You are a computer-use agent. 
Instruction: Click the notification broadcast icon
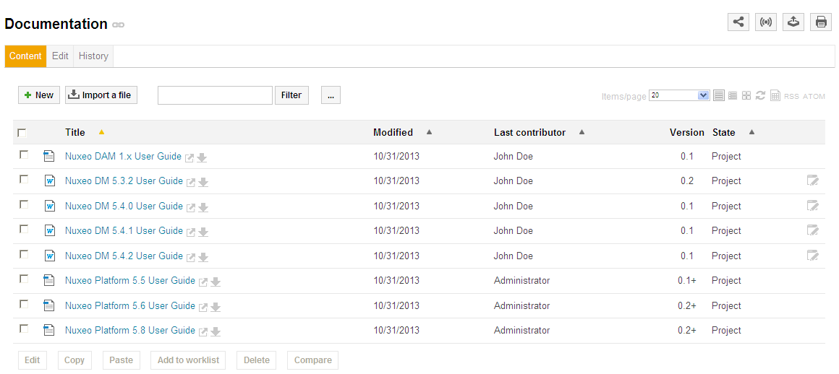click(x=766, y=22)
